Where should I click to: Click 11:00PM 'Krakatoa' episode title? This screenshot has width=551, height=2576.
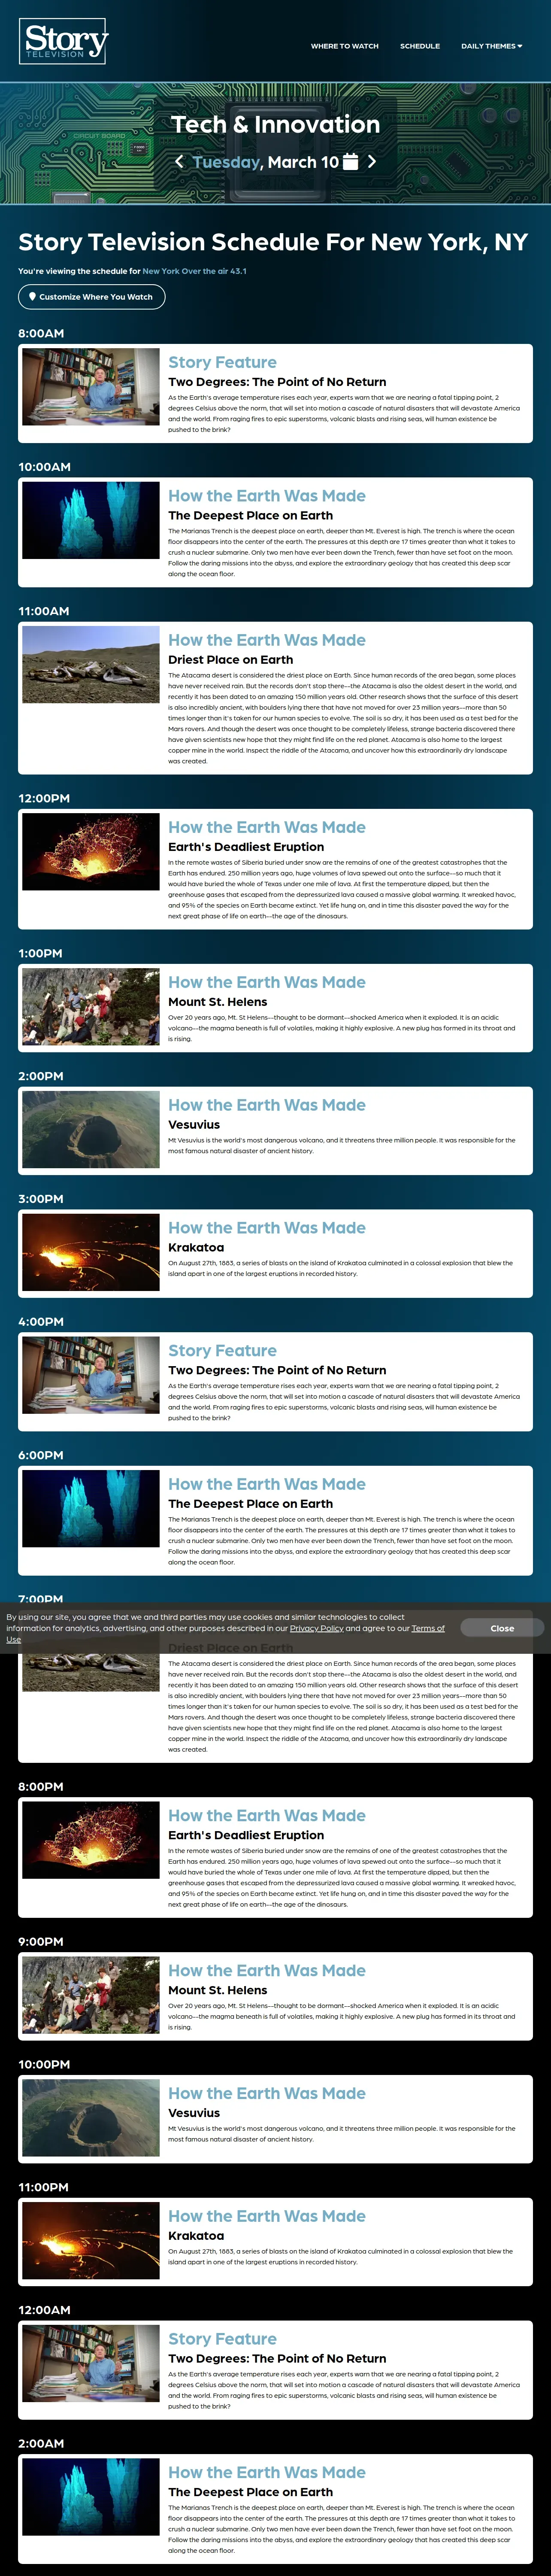196,2236
